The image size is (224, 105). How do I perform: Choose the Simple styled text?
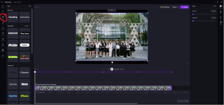tap(13, 73)
